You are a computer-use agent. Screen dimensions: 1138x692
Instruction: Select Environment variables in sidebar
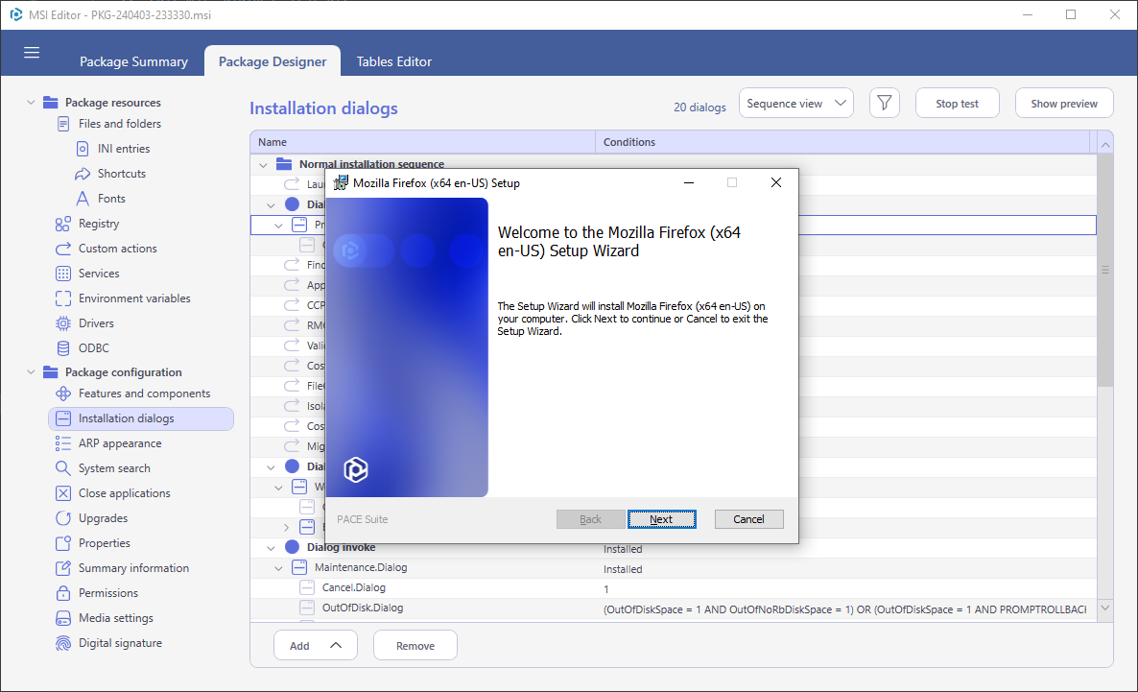(134, 298)
